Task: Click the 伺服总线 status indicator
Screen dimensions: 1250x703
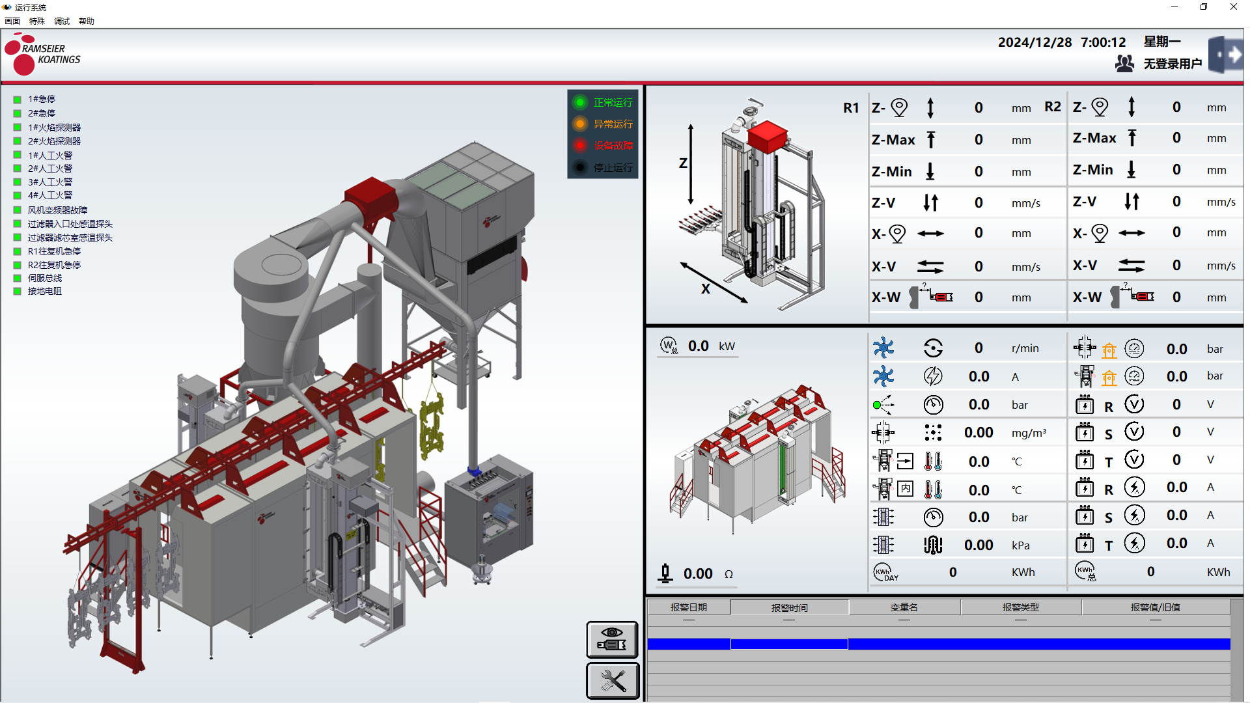Action: pyautogui.click(x=18, y=278)
